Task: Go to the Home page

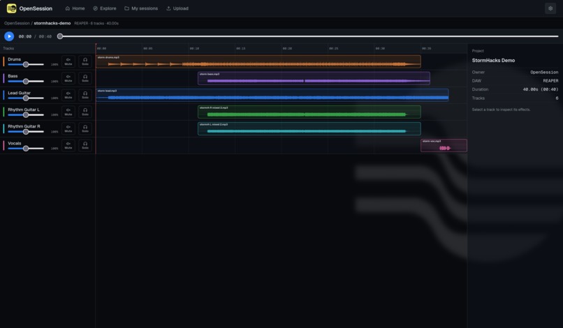Action: click(x=75, y=8)
